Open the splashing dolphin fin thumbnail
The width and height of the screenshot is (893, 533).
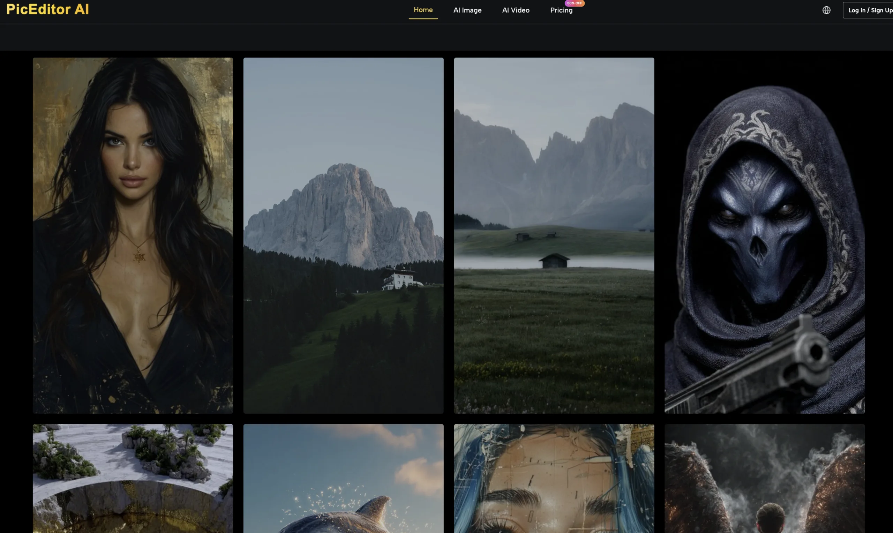tap(343, 478)
